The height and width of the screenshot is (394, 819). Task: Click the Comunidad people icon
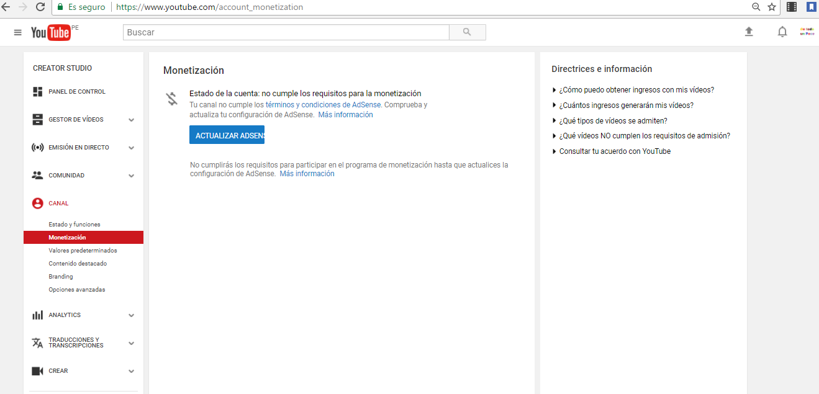click(x=37, y=176)
